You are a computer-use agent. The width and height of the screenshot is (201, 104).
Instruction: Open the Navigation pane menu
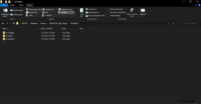point(5,13)
